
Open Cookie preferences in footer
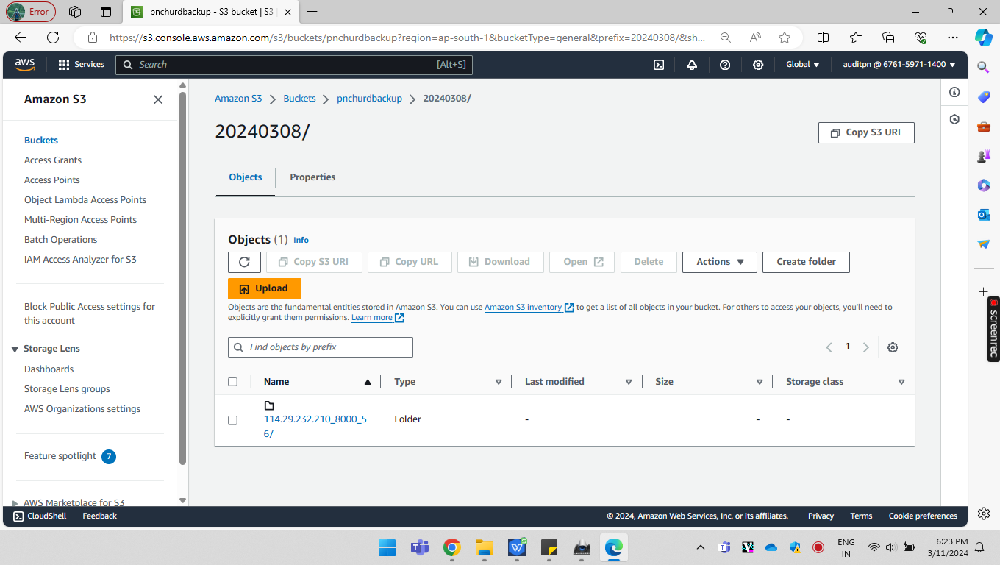pyautogui.click(x=923, y=516)
